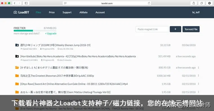Click the free tier storage progress bar
214x111 pixels.
[35, 31]
